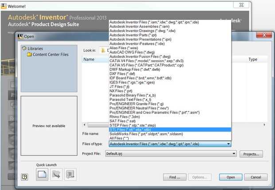Open the Project File Default.ipj combo box
275x190 pixels.
click(171, 154)
